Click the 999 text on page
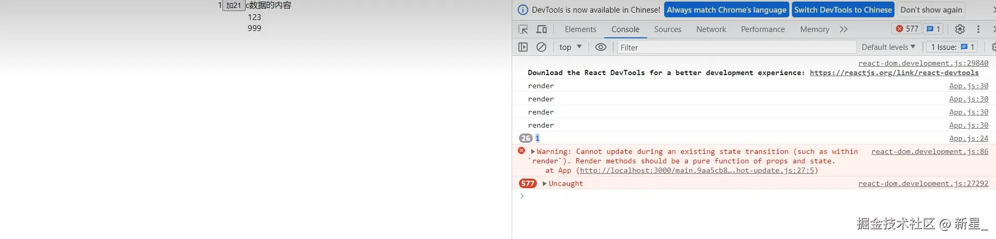The height and width of the screenshot is (239, 996). [x=255, y=28]
